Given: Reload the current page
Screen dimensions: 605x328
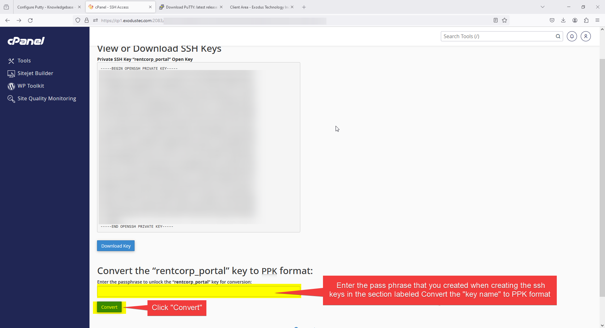Looking at the screenshot, I should (30, 20).
